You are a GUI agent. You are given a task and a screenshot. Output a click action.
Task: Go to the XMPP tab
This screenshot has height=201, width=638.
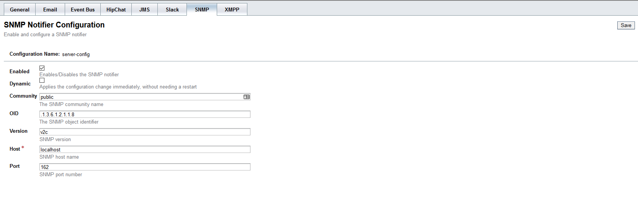(232, 10)
